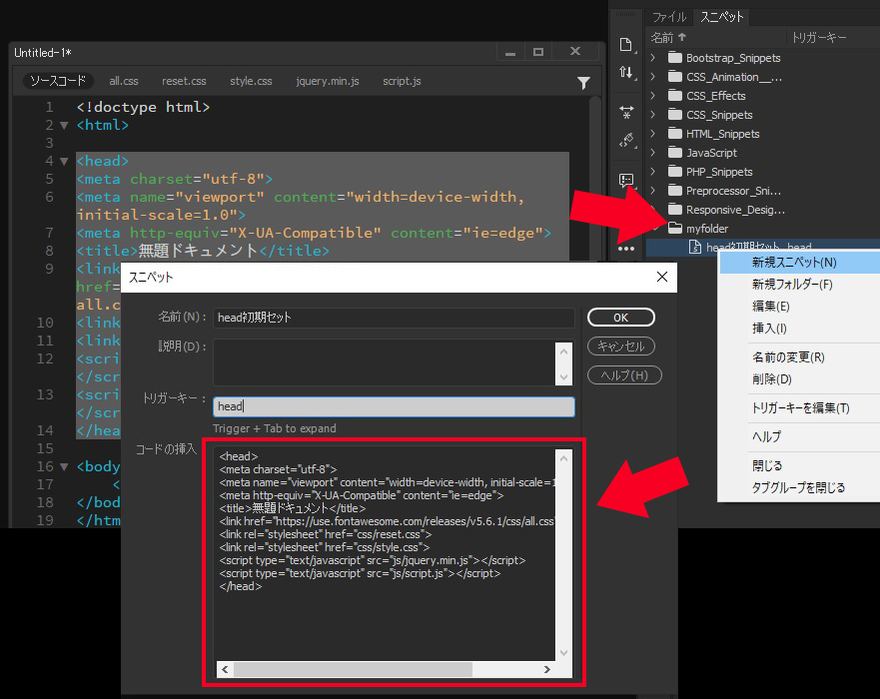The width and height of the screenshot is (880, 699).
Task: Expand the JavaScript snippets folder
Action: pyautogui.click(x=652, y=153)
